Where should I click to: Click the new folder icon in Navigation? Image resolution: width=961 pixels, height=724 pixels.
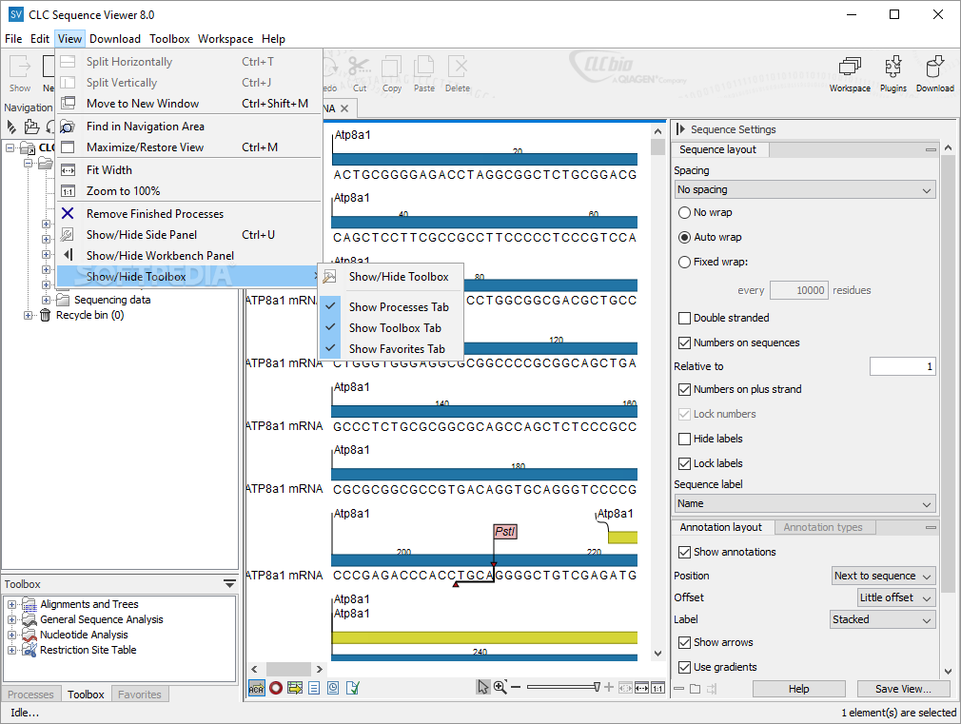tap(31, 127)
